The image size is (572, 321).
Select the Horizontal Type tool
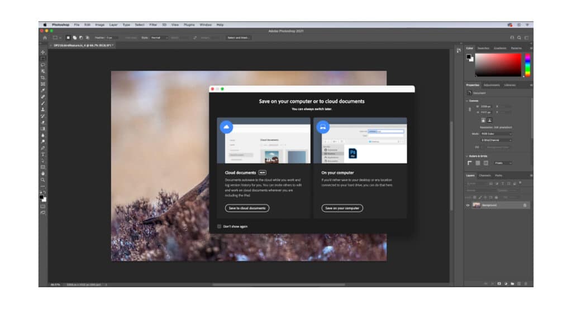click(43, 154)
